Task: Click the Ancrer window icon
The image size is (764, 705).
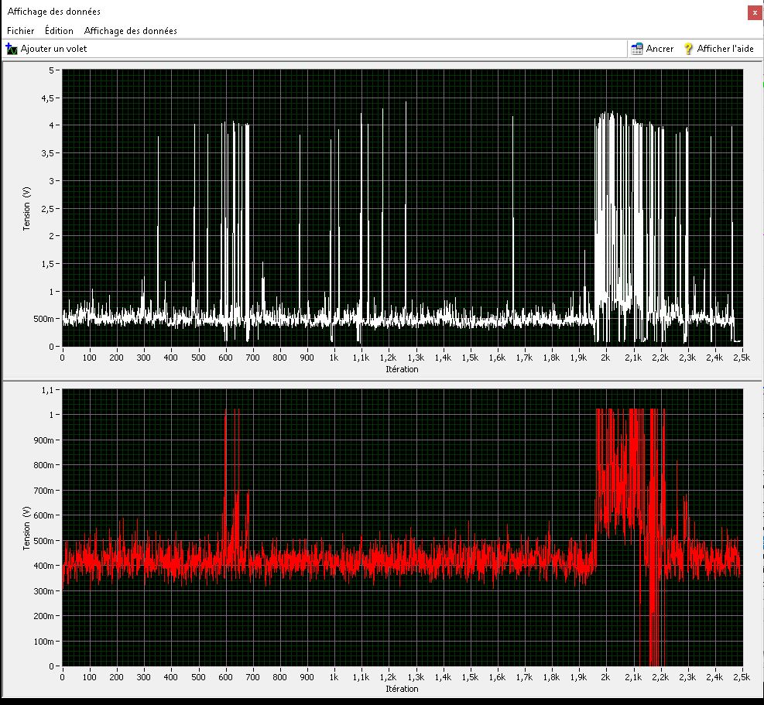Action: [x=637, y=49]
